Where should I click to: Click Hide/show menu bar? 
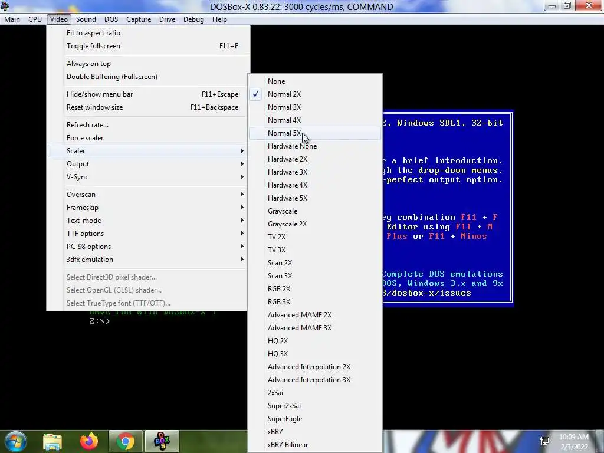pyautogui.click(x=147, y=94)
